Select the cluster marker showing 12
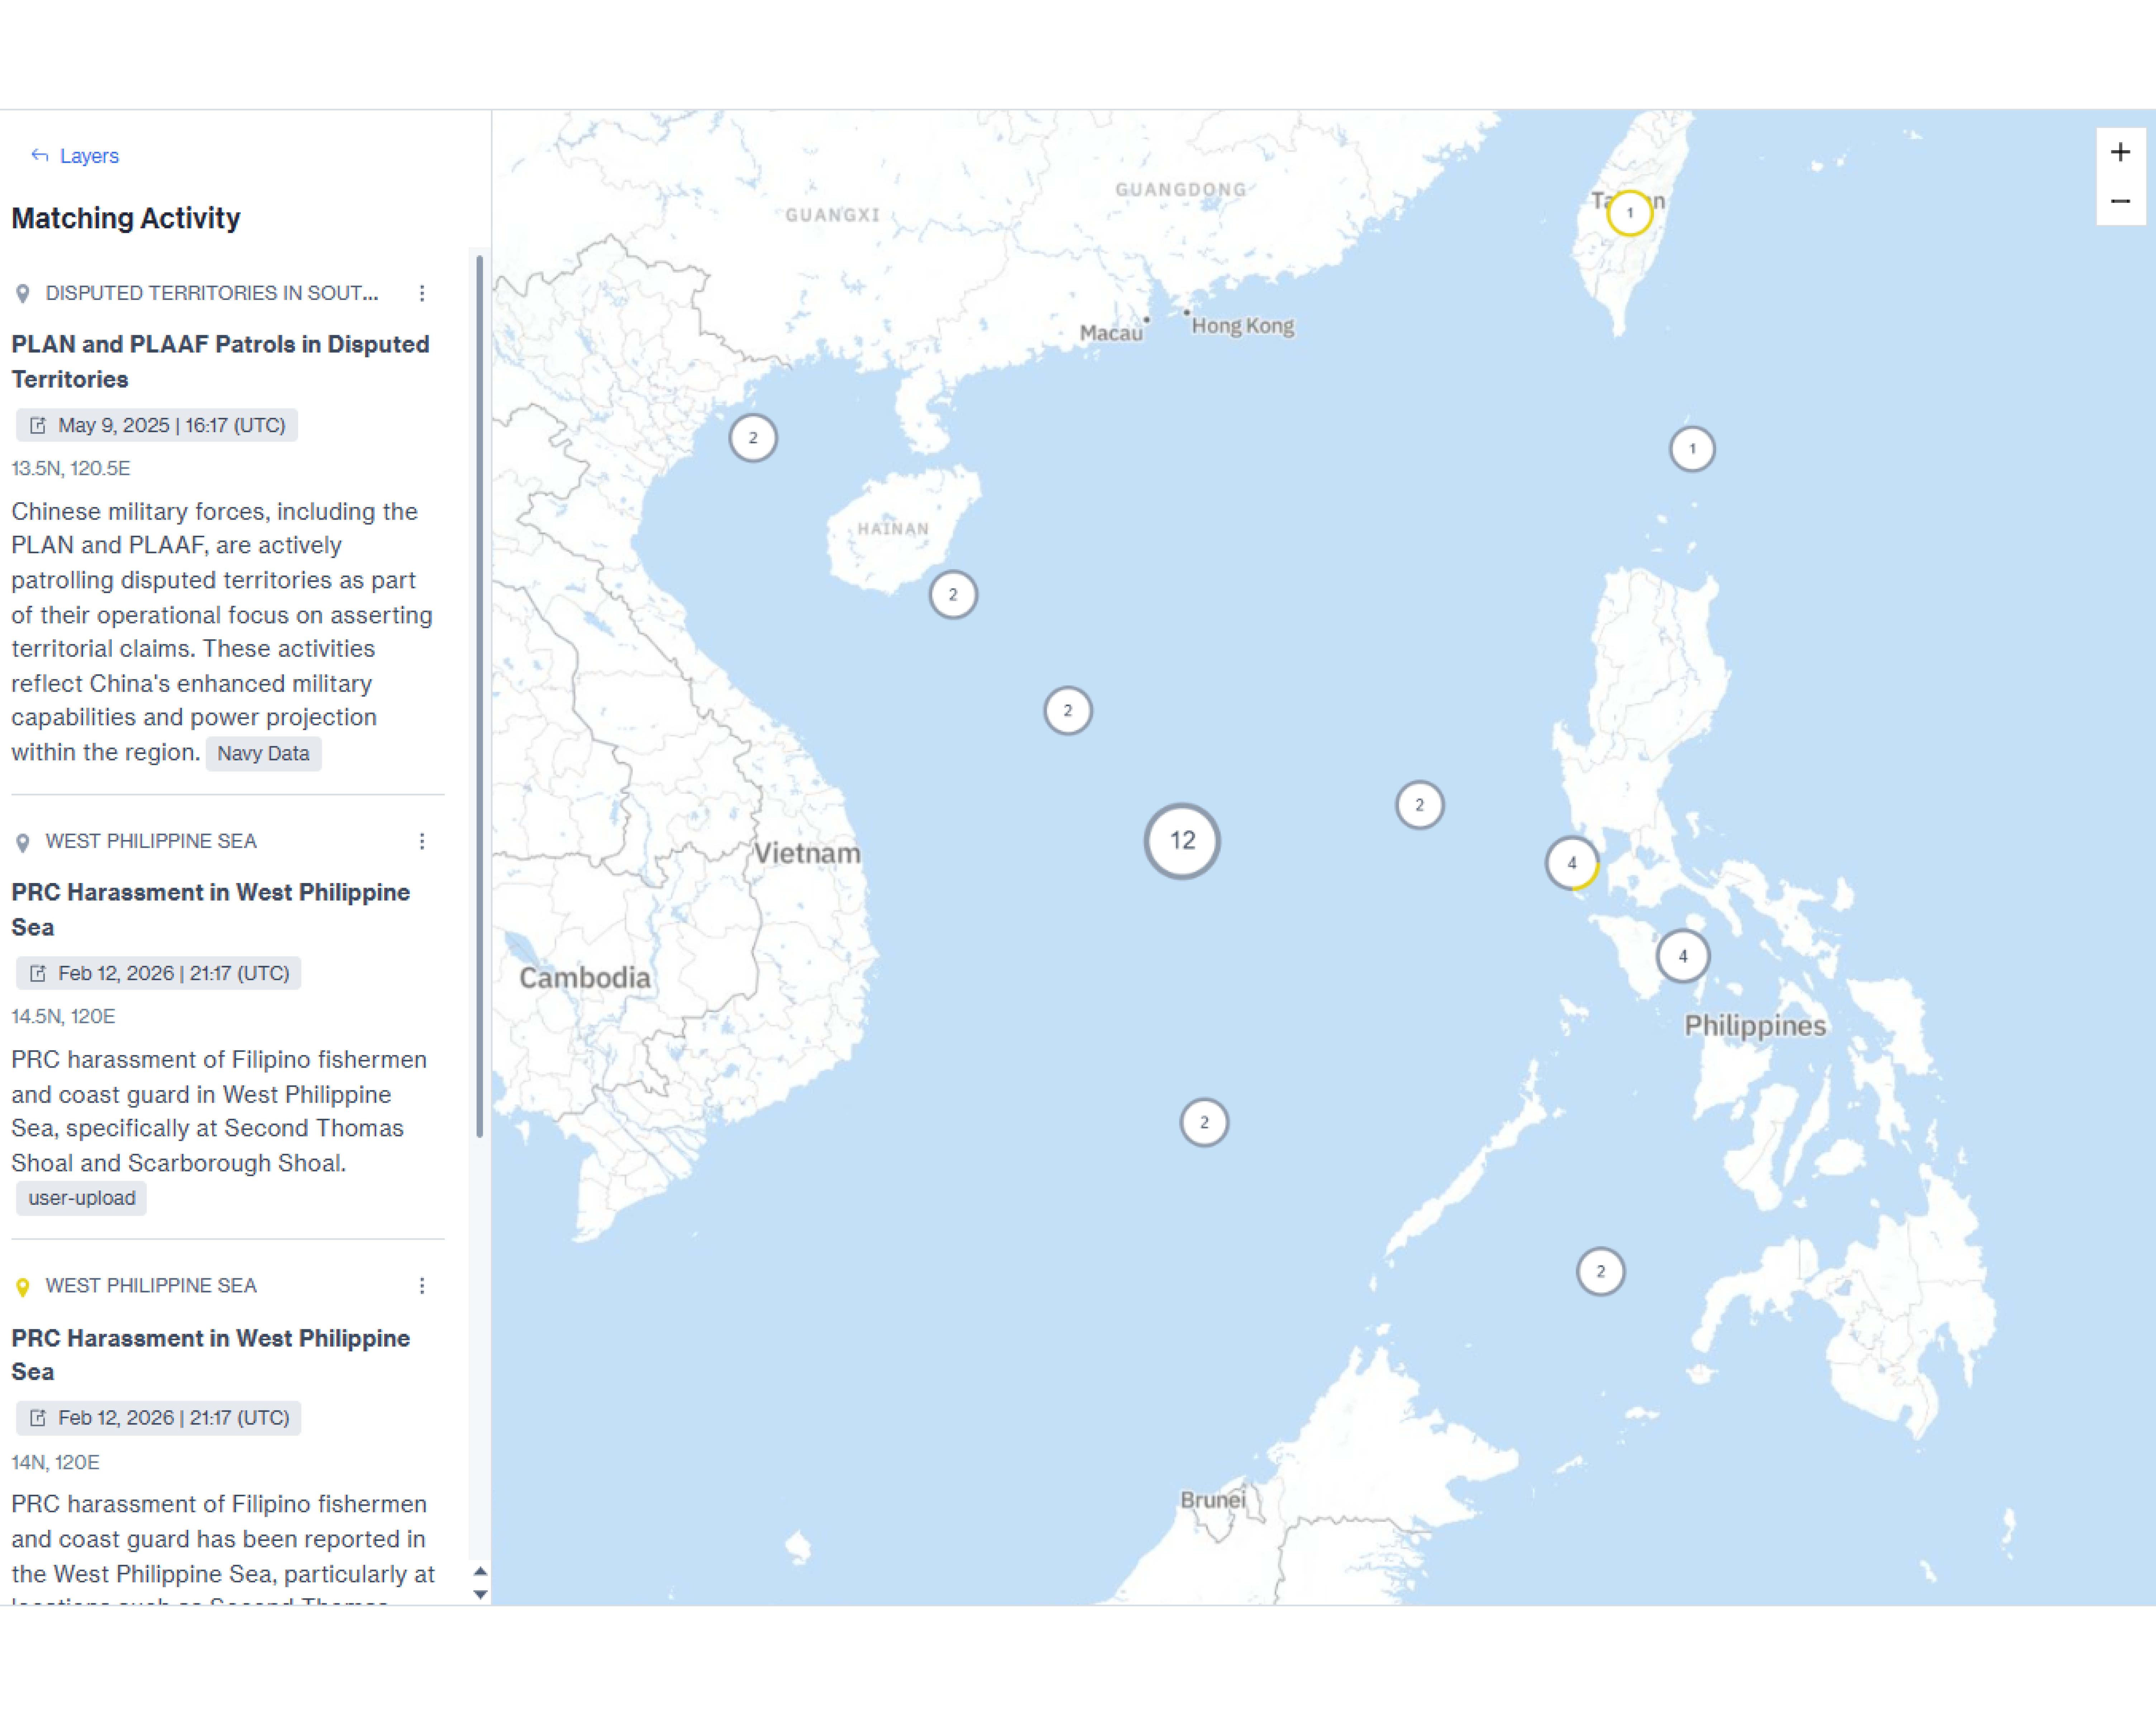This screenshot has width=2156, height=1723. click(x=1182, y=840)
